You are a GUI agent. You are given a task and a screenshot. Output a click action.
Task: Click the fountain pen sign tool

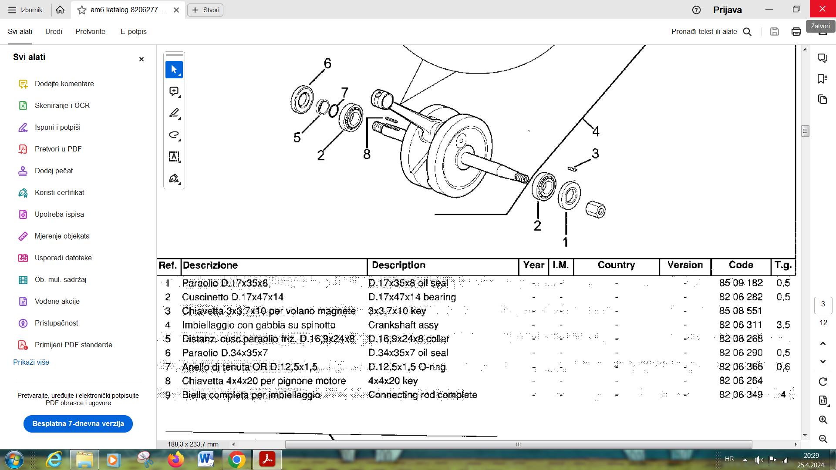(174, 178)
